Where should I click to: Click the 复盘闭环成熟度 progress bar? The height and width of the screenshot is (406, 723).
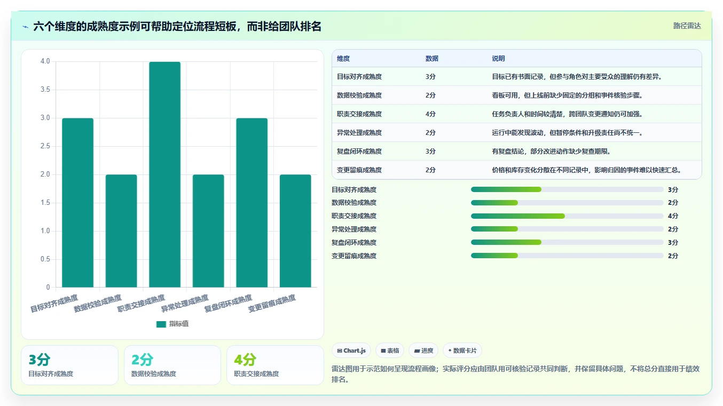point(567,243)
